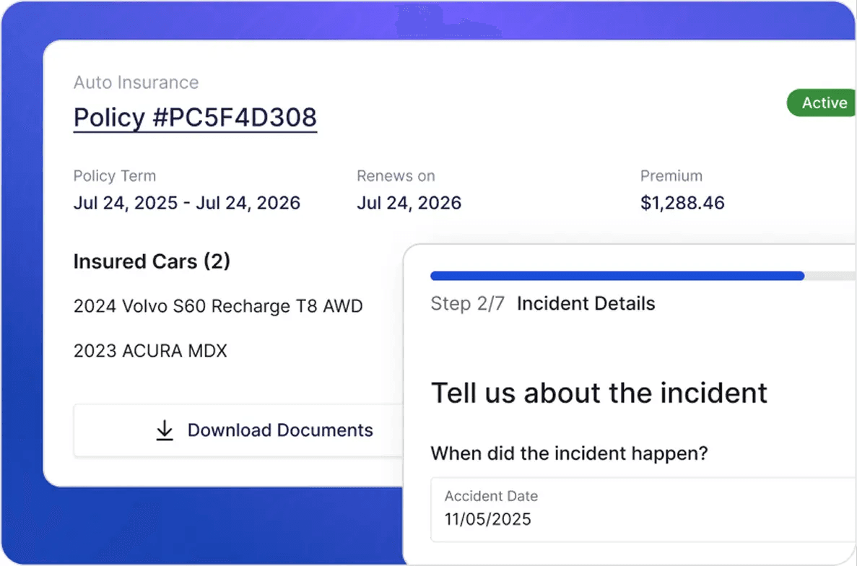Click the Premium label
Image resolution: width=857 pixels, height=566 pixels.
tap(671, 176)
